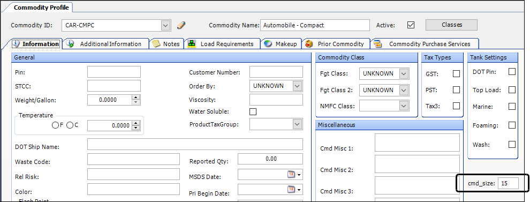Open the Pri Begin Date calendar icon
The height and width of the screenshot is (202, 530).
(x=291, y=190)
